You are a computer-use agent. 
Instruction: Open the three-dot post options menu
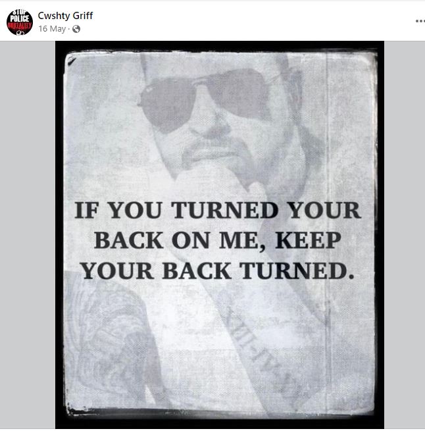click(x=420, y=21)
